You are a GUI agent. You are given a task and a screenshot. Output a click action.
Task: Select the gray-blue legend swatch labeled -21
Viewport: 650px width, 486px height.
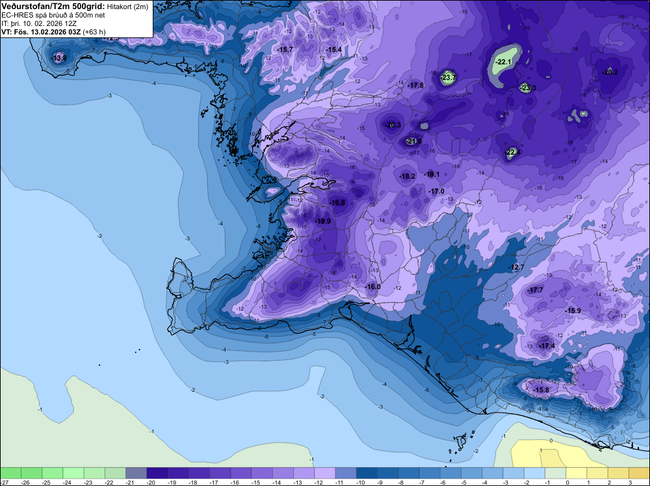[136, 473]
